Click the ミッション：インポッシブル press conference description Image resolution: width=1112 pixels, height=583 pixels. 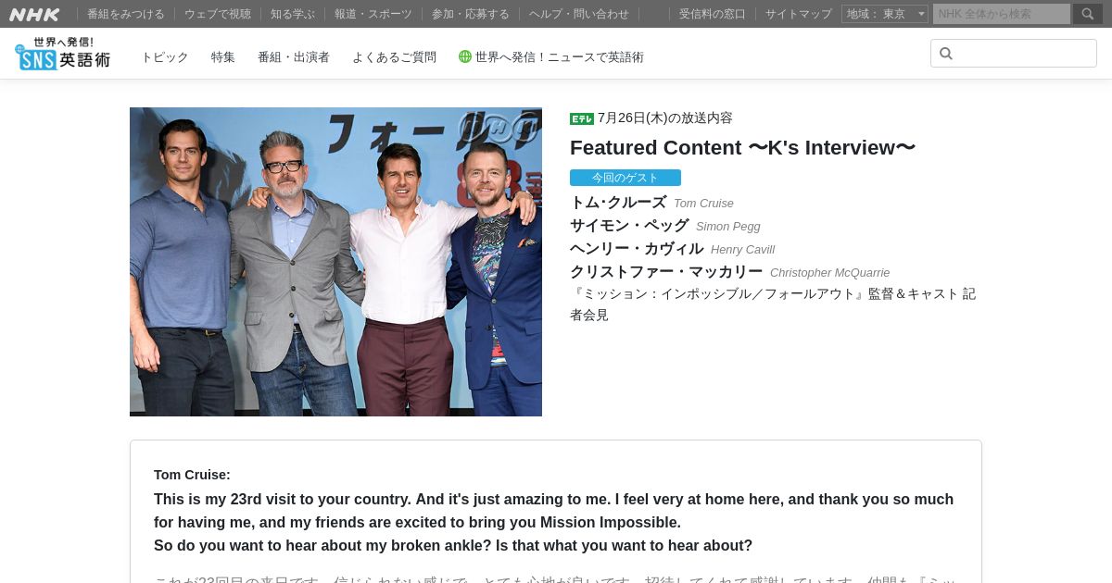(773, 304)
